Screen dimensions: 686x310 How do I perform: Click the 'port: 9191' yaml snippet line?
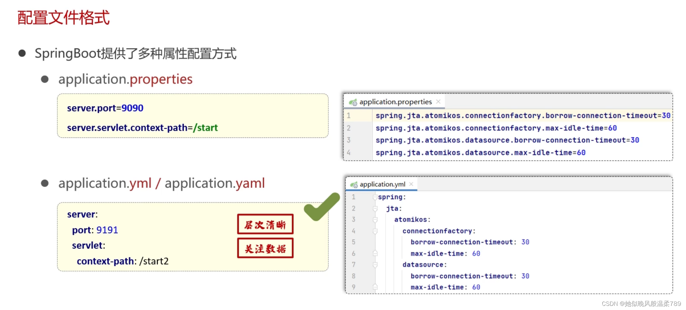tap(95, 230)
